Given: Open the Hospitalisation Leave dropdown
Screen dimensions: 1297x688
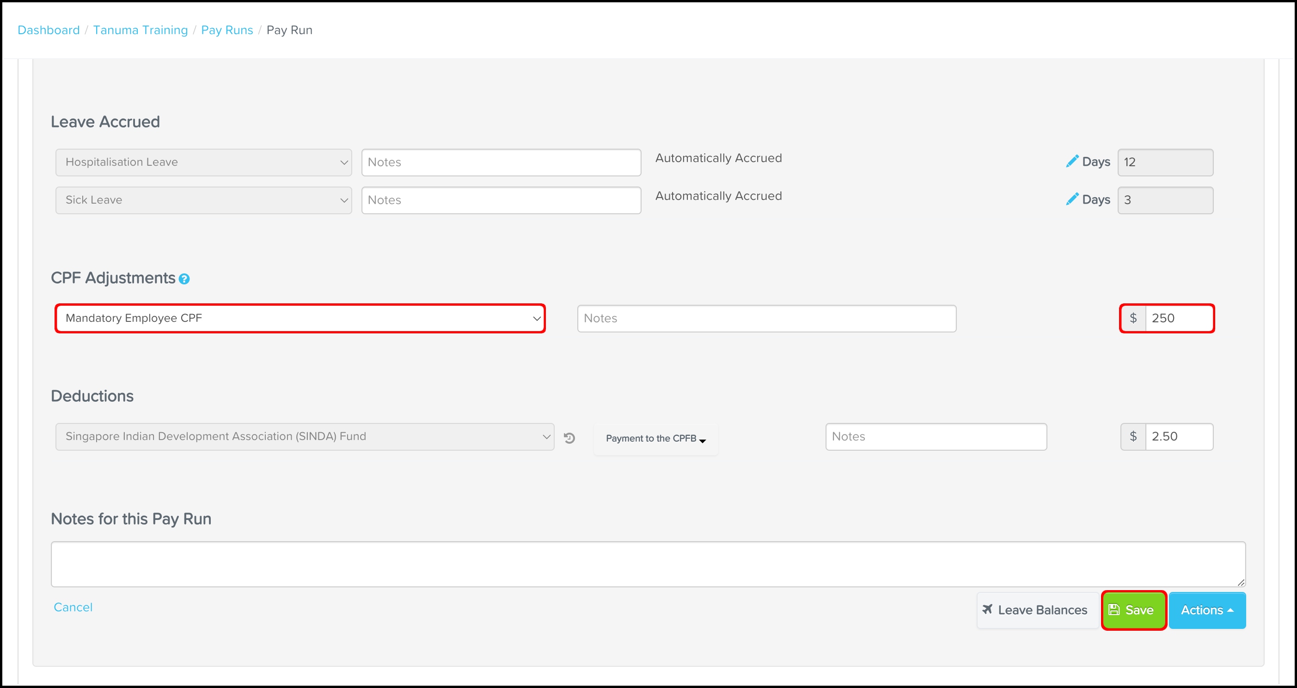Looking at the screenshot, I should tap(203, 163).
